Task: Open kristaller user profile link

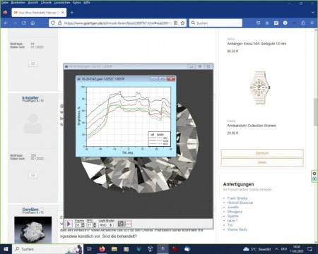Action: pos(30,97)
